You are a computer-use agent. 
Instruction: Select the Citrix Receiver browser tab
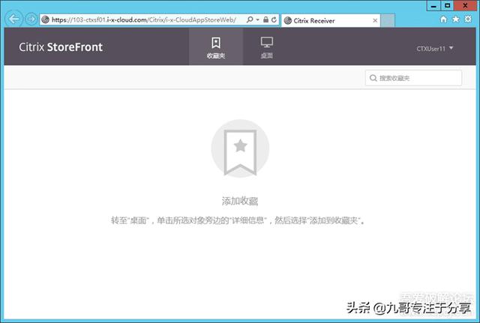(x=315, y=19)
